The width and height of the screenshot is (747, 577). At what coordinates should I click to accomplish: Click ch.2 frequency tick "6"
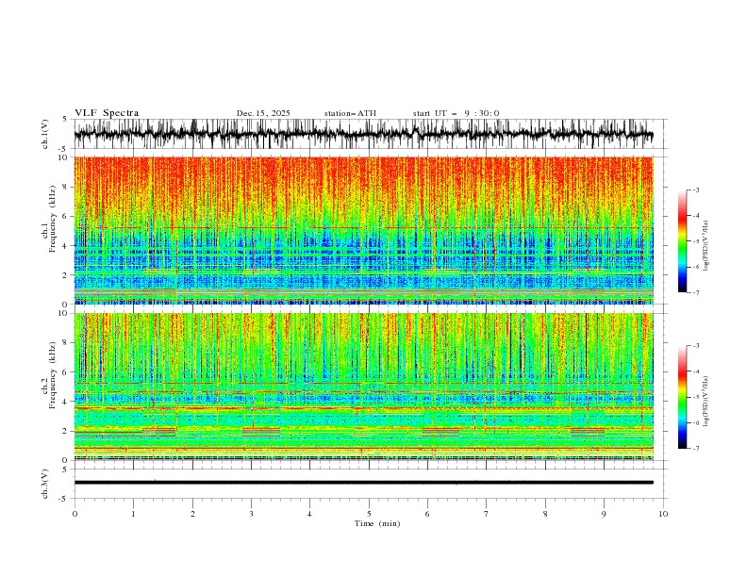tap(67, 372)
